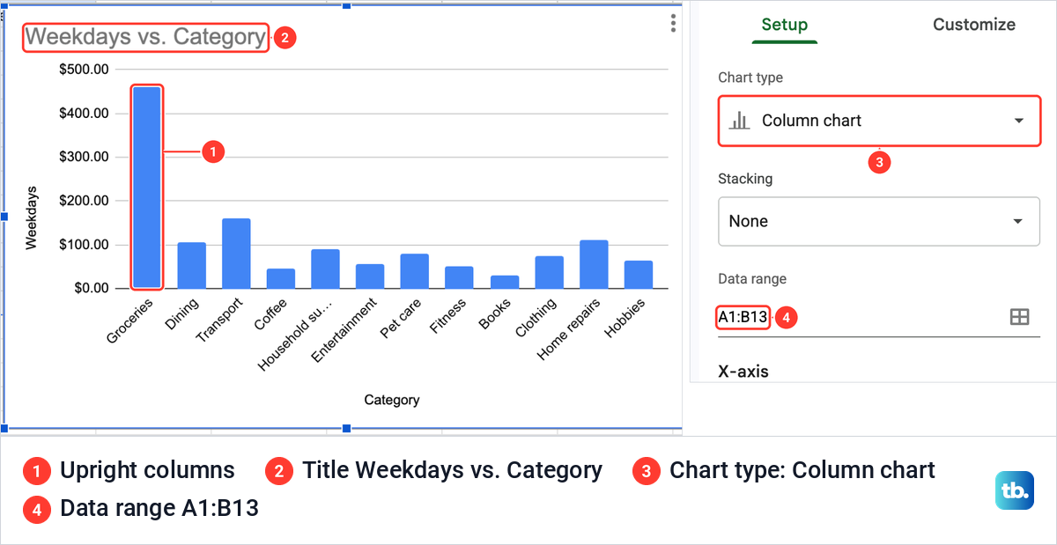The height and width of the screenshot is (545, 1057).
Task: Click the Data range label
Action: 752,279
